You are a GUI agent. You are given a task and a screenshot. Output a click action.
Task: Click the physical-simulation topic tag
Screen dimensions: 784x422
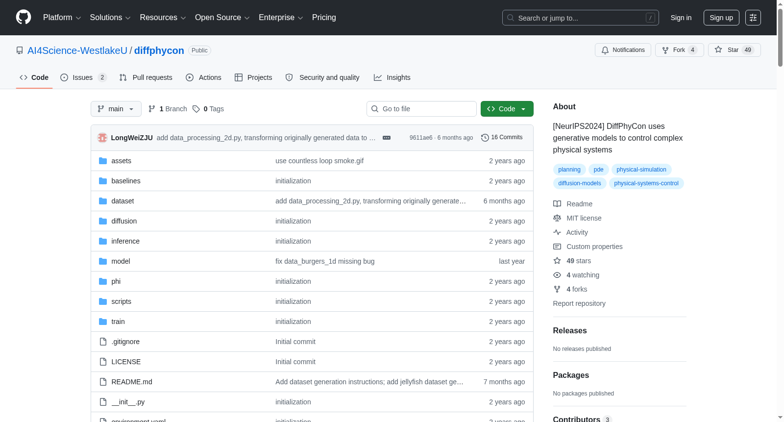(641, 170)
